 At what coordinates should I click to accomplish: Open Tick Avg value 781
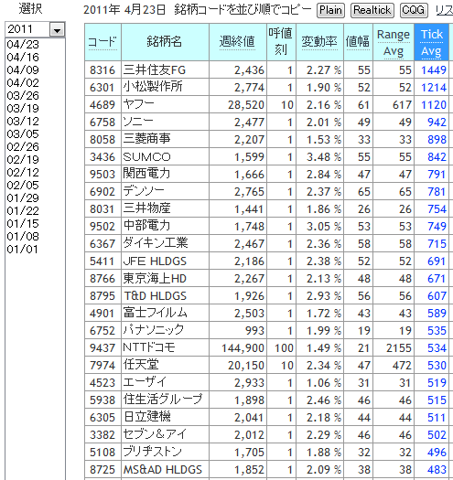(x=437, y=192)
